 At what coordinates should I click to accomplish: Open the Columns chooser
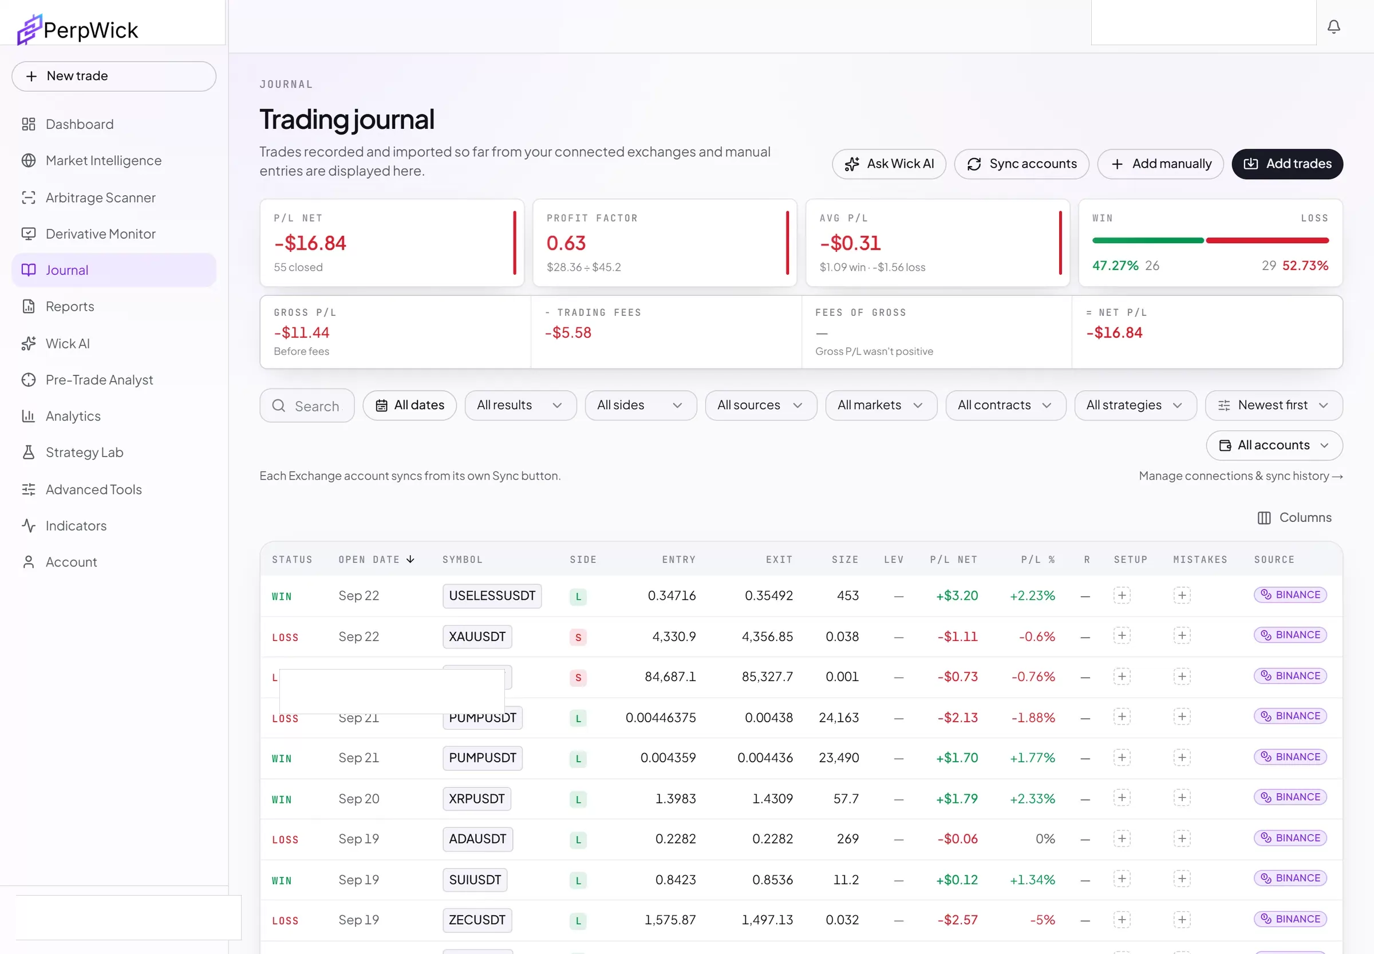pyautogui.click(x=1294, y=518)
